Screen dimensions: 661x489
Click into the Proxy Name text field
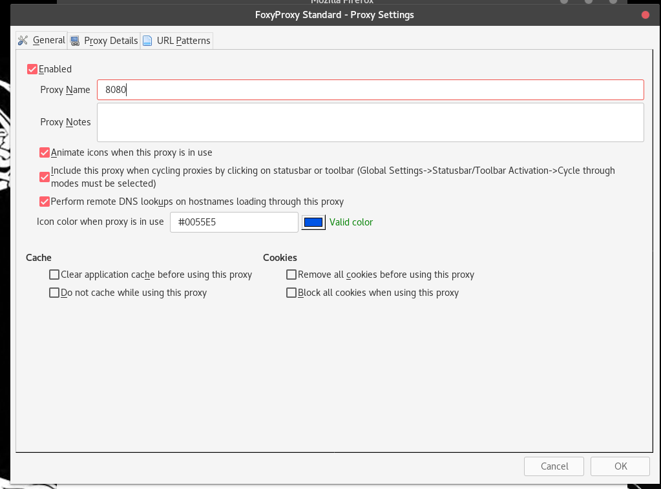point(370,90)
